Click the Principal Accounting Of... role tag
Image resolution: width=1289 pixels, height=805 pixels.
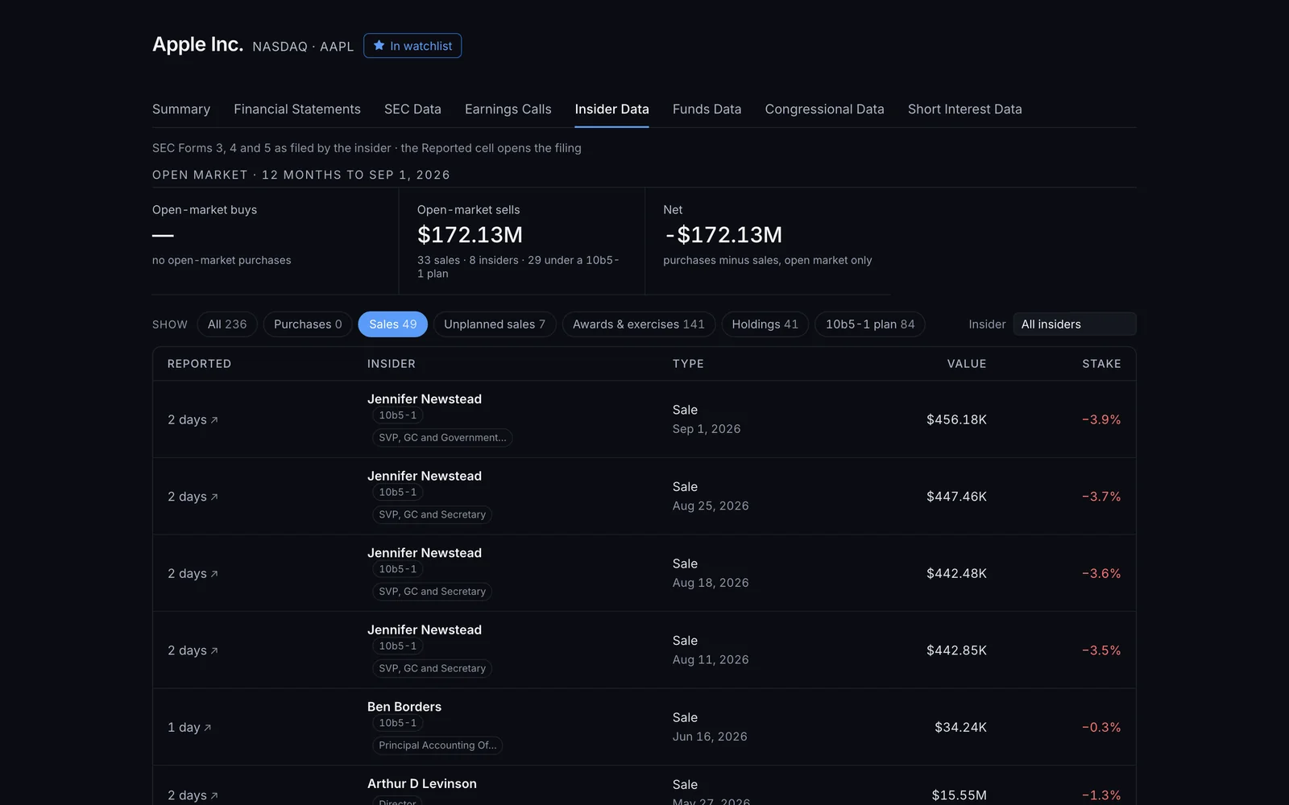tap(437, 745)
